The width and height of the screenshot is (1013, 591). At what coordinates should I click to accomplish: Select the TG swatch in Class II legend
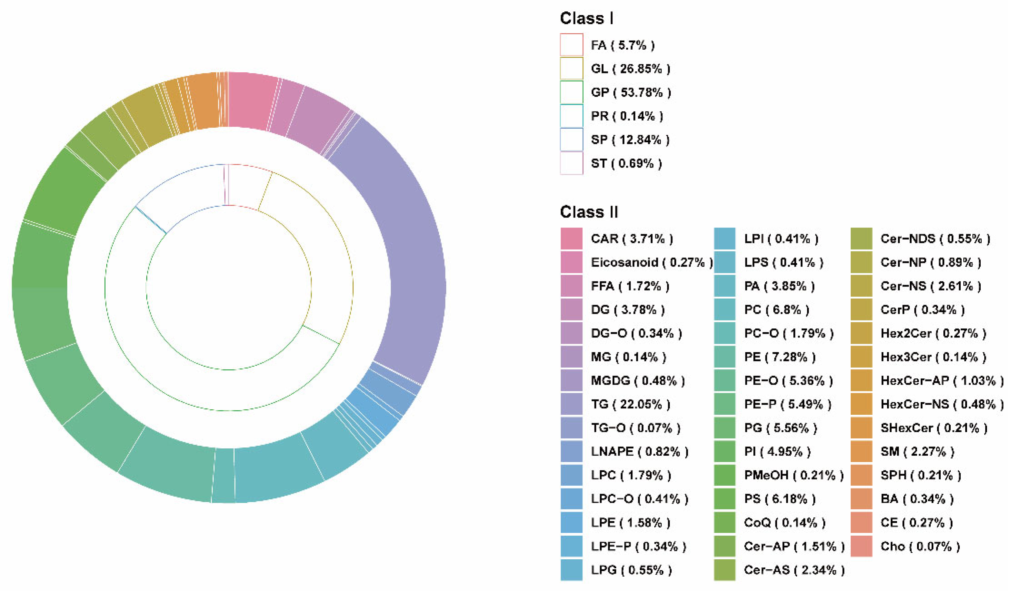click(x=571, y=404)
